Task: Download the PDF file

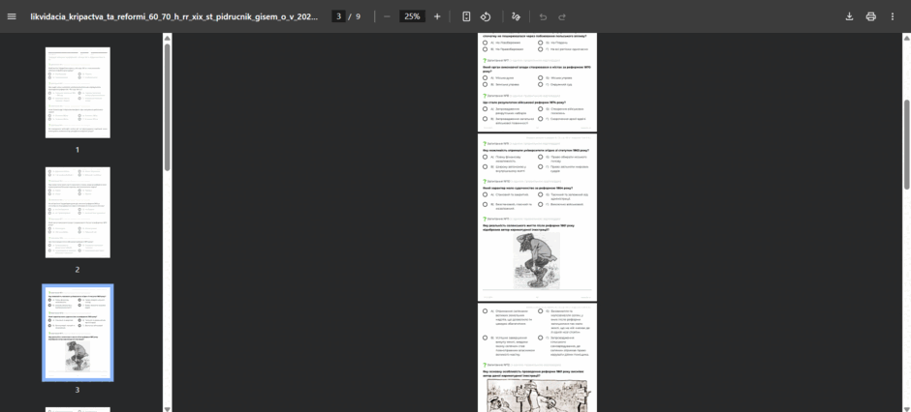Action: [x=849, y=16]
